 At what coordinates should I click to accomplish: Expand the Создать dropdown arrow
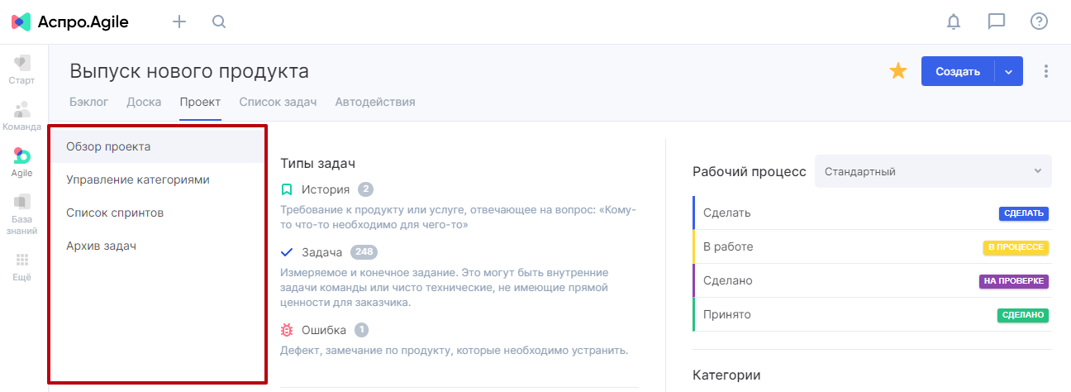tap(1009, 71)
